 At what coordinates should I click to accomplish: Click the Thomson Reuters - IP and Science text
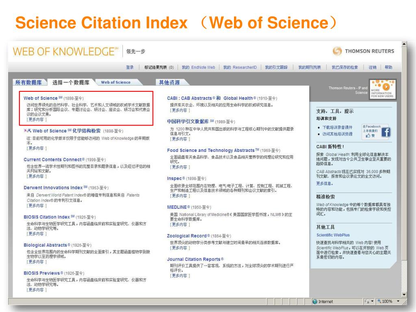pos(348,90)
